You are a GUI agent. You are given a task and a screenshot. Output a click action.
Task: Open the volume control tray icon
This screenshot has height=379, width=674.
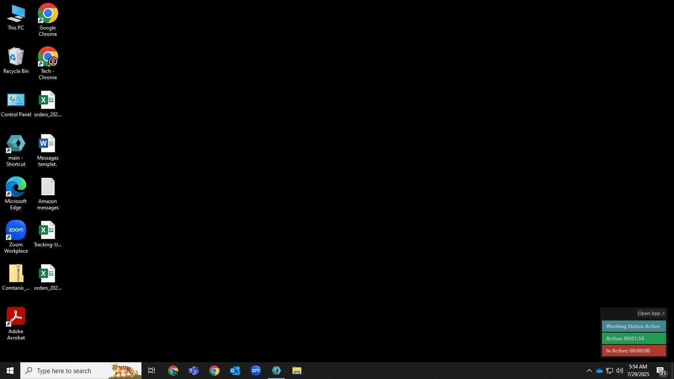[620, 371]
